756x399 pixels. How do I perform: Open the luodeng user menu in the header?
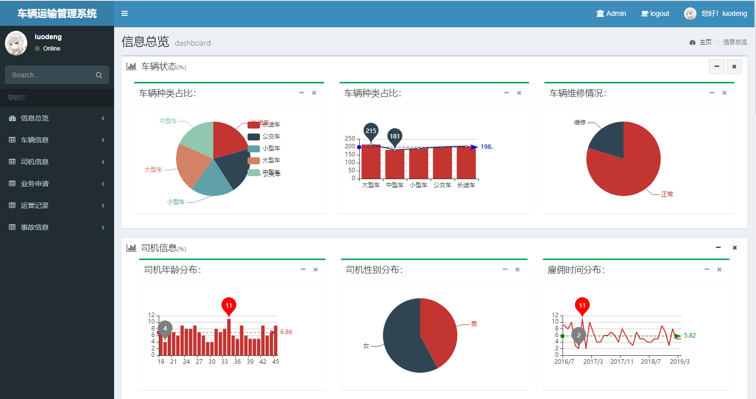pos(715,13)
